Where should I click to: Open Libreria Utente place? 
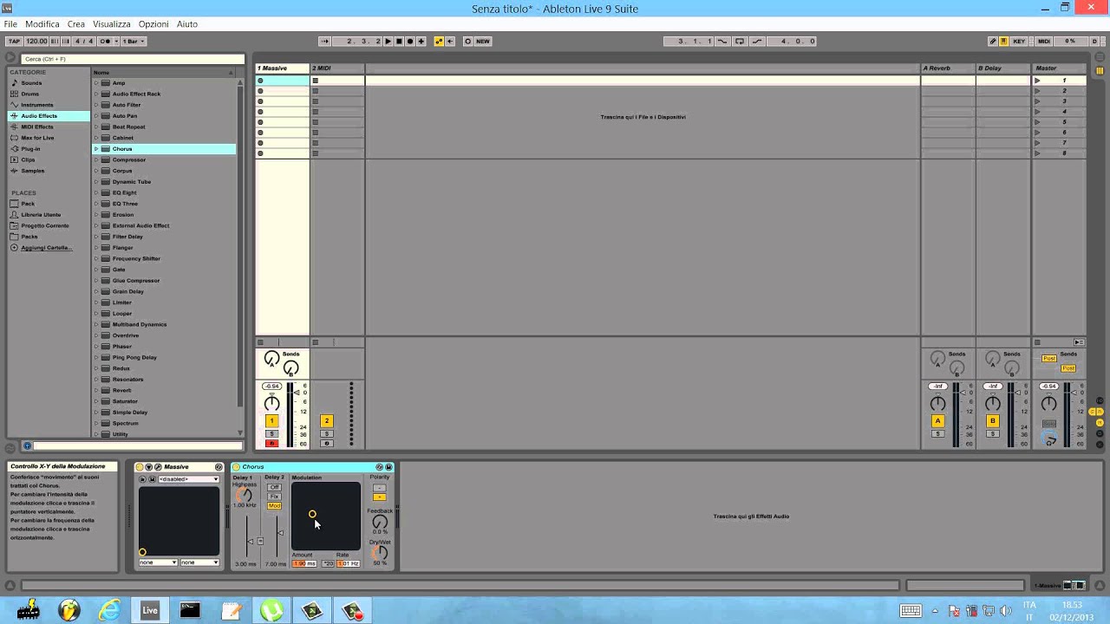pyautogui.click(x=41, y=214)
